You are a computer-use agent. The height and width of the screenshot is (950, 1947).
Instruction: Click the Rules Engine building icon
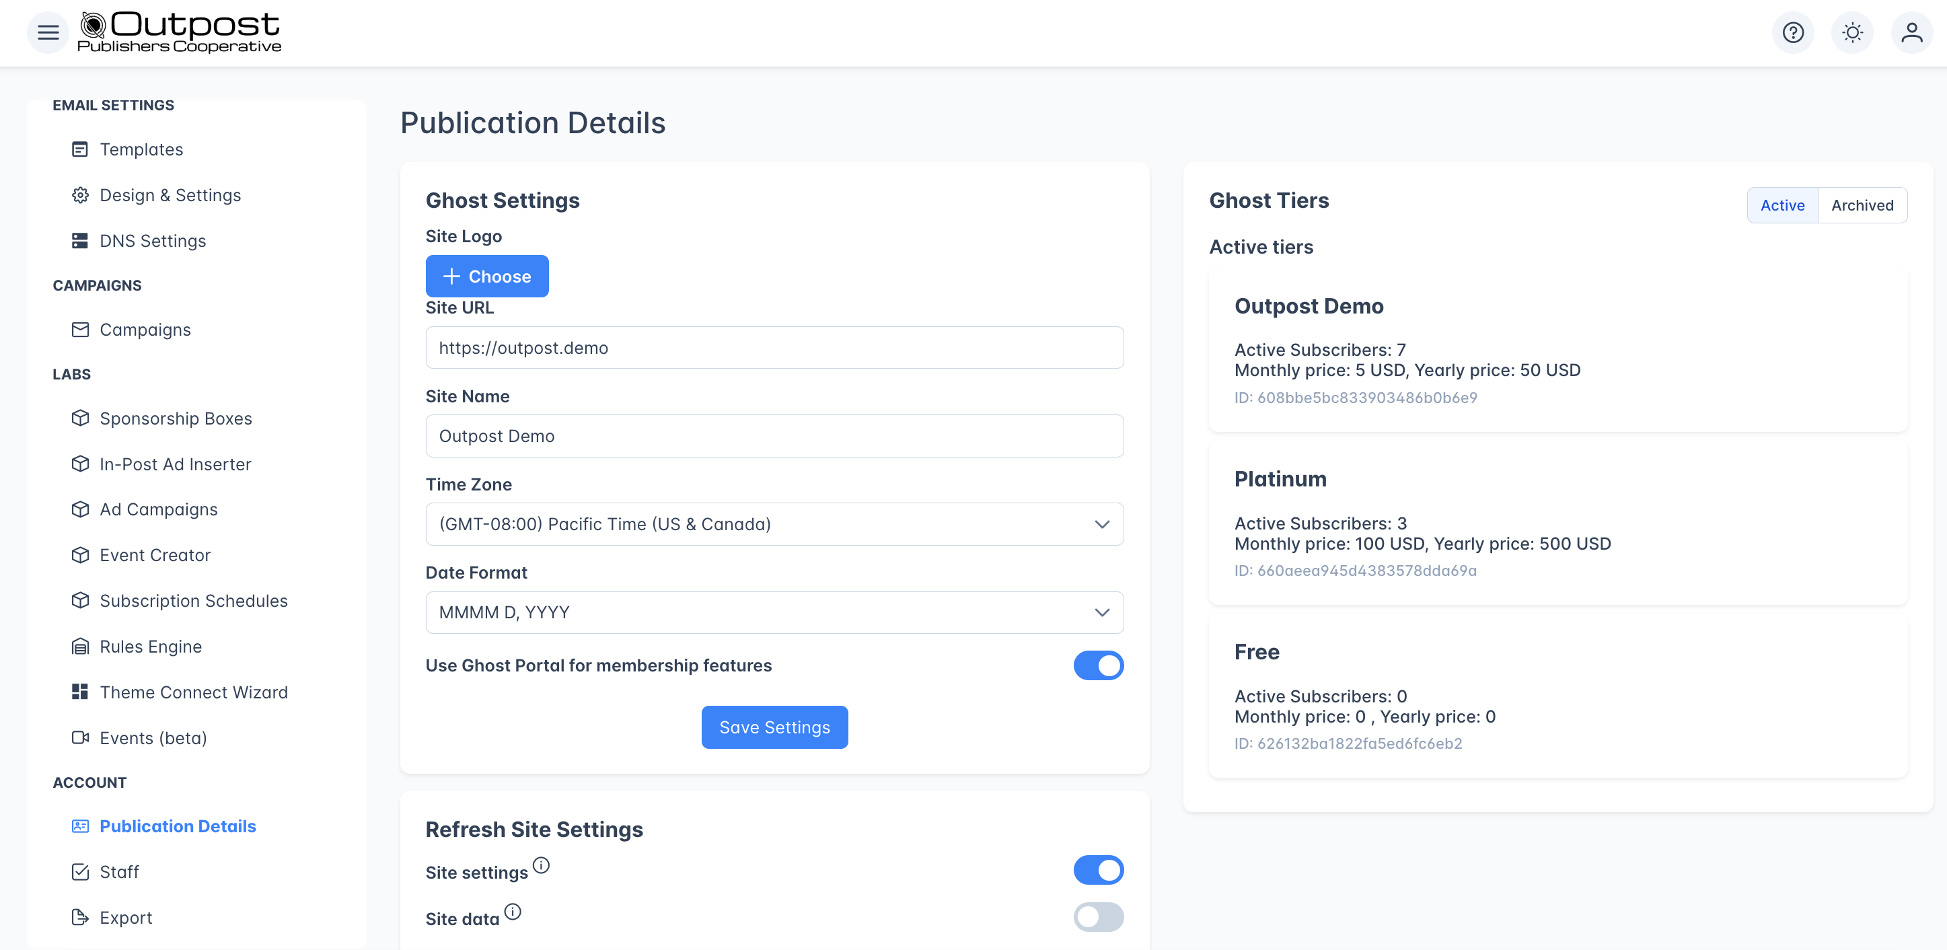click(80, 647)
